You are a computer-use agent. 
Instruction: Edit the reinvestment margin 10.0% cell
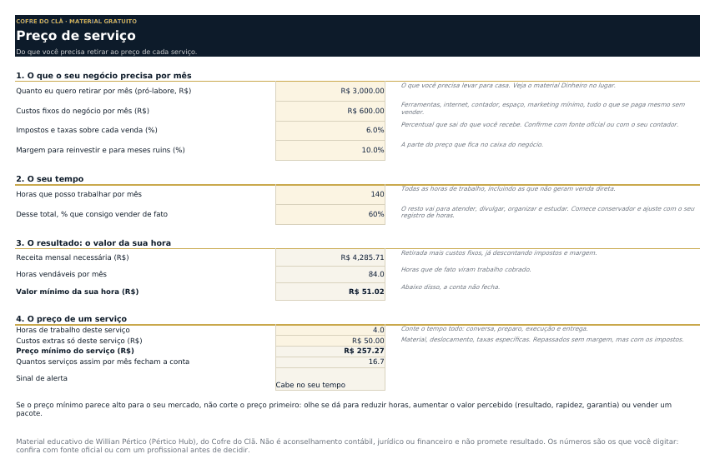coord(330,150)
